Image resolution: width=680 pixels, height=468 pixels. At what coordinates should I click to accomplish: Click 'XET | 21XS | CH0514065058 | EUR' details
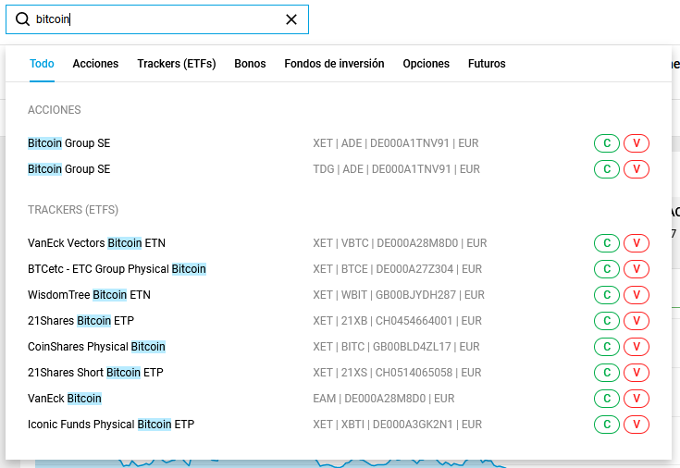397,373
